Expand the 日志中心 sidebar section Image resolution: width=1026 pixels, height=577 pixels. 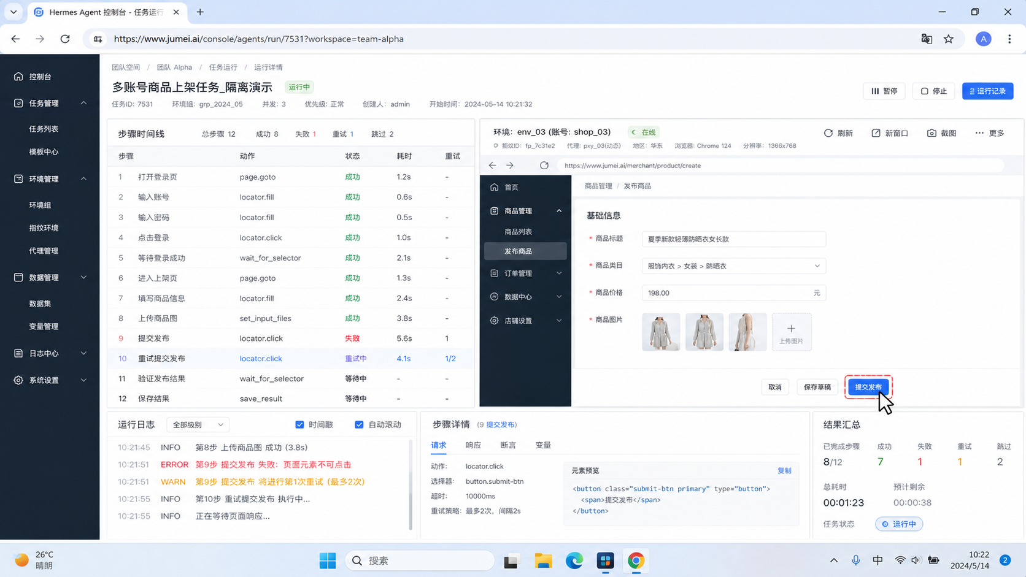tap(83, 353)
